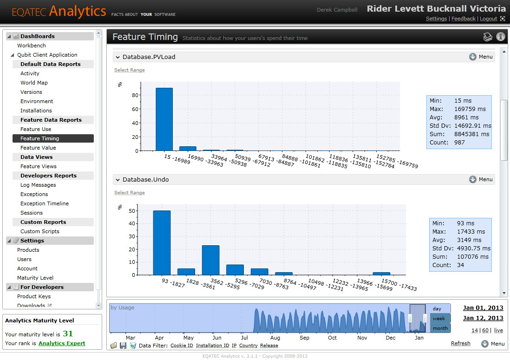Switch timeline granularity to month

click(x=440, y=328)
